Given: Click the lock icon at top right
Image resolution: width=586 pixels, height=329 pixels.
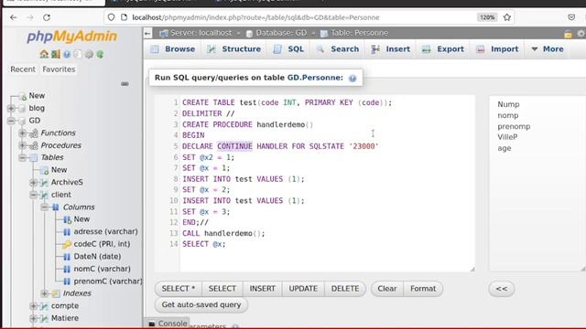Looking at the screenshot, I should [x=568, y=34].
